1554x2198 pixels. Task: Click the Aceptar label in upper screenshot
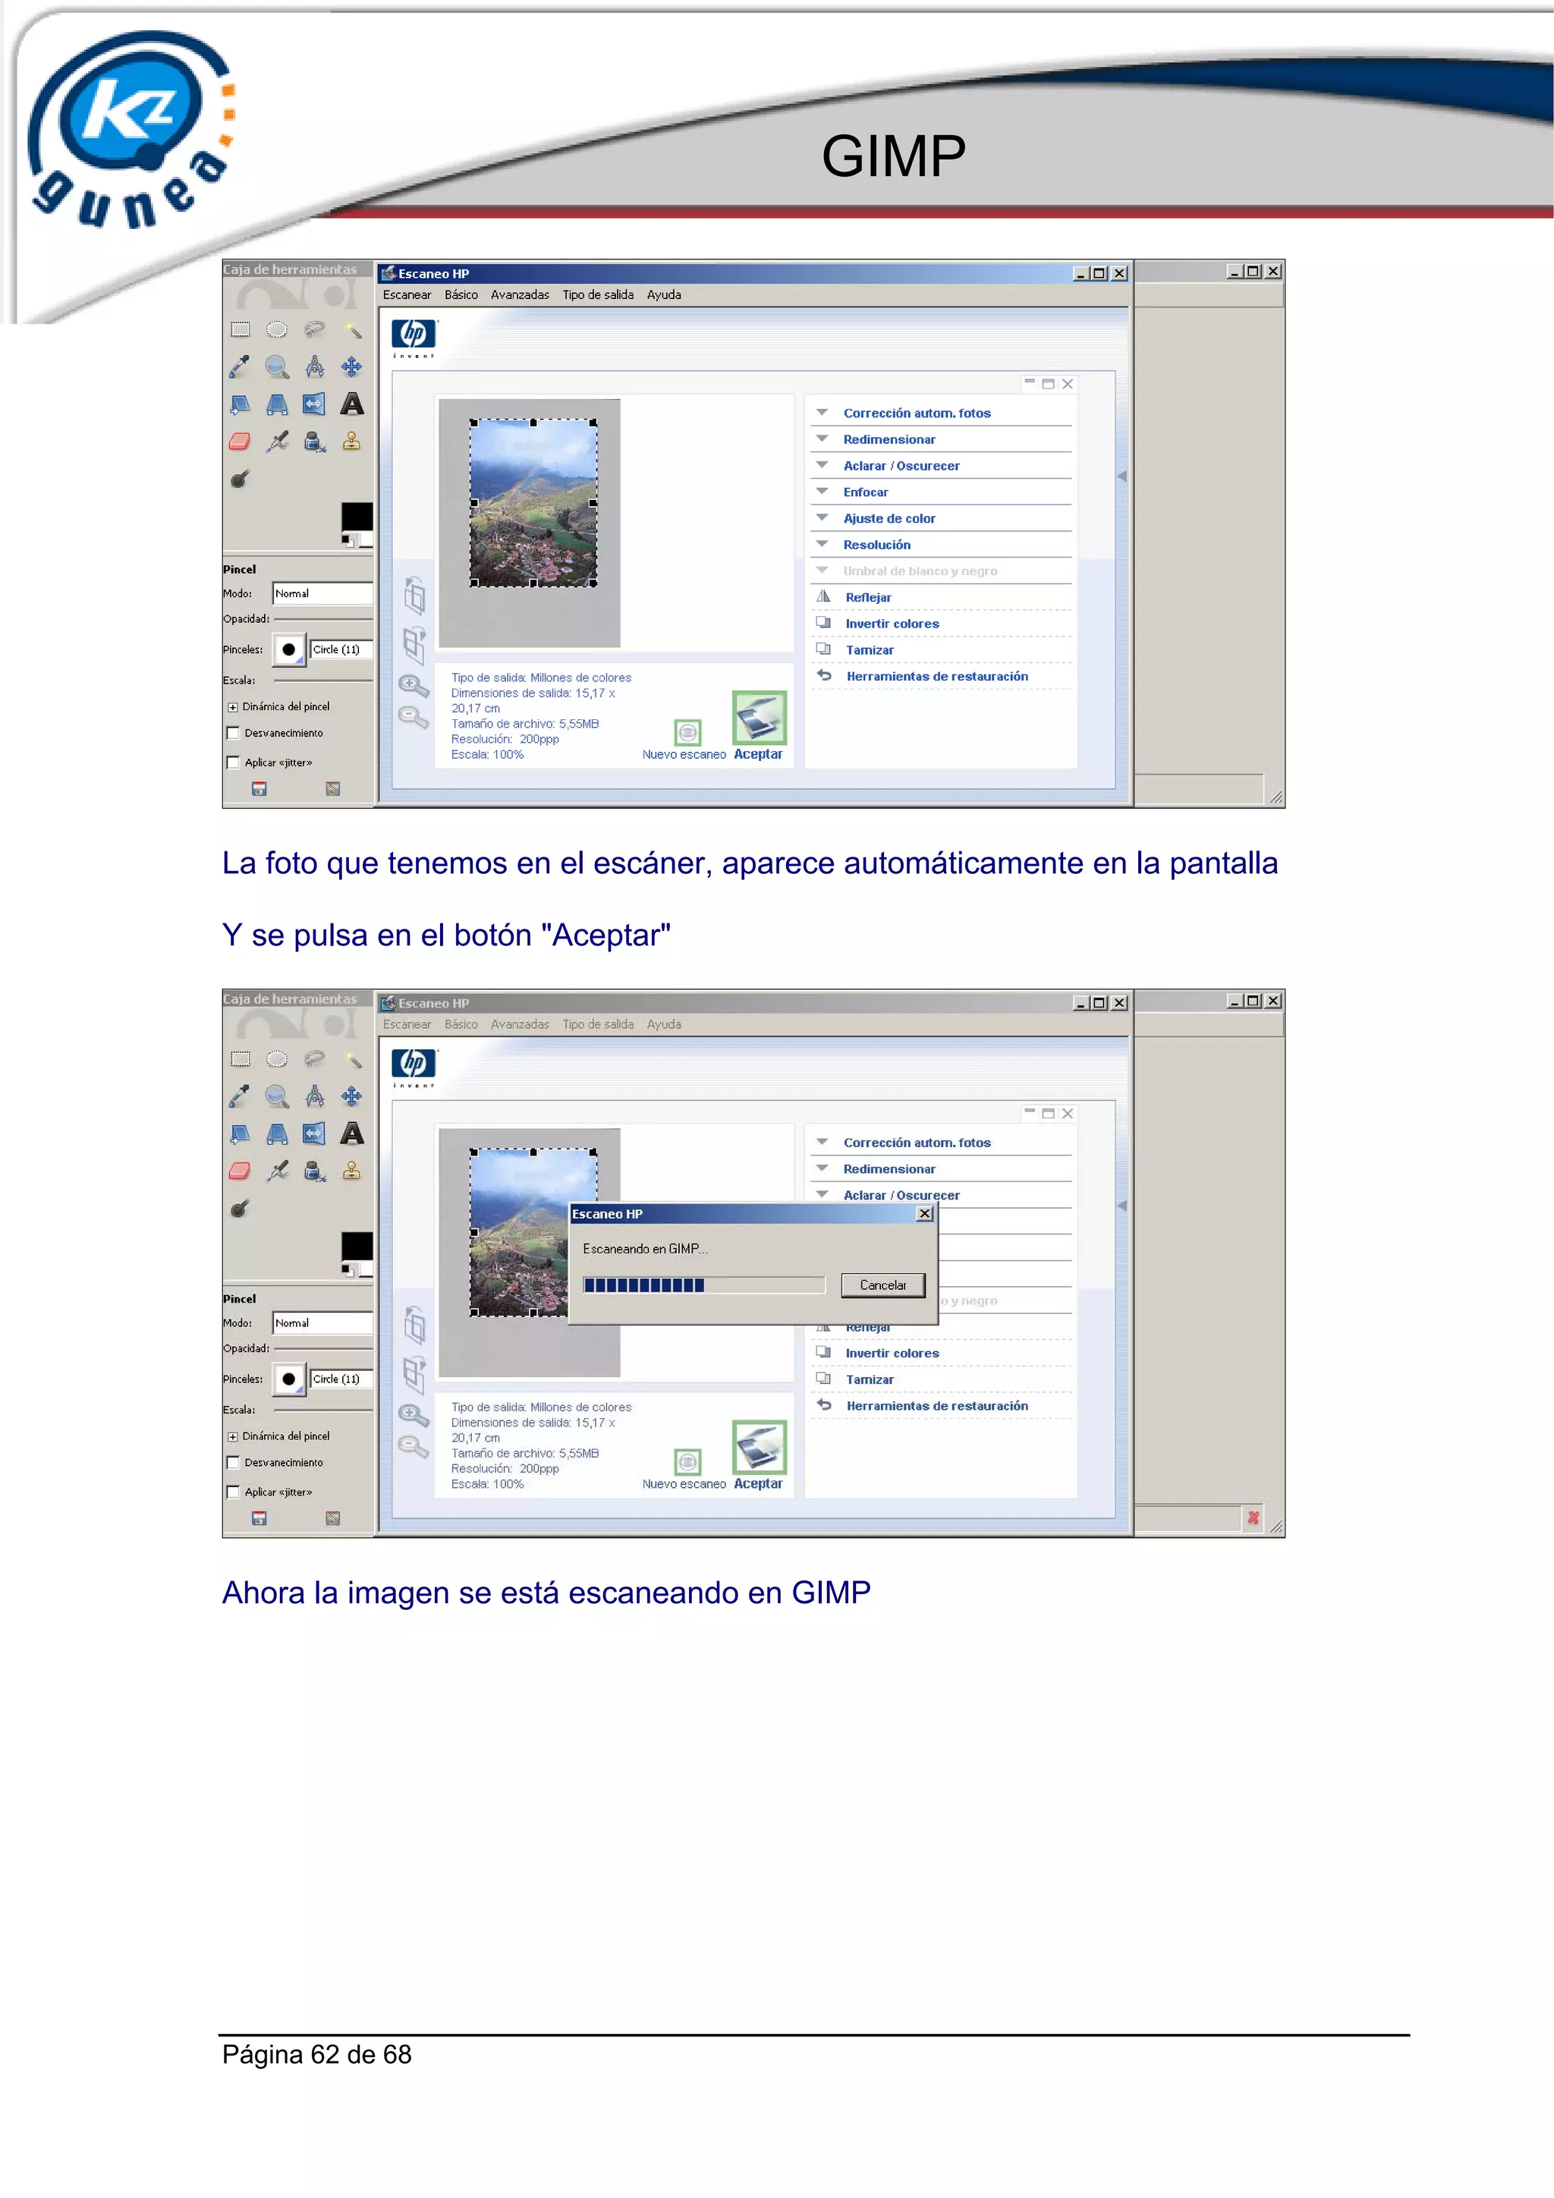(758, 754)
